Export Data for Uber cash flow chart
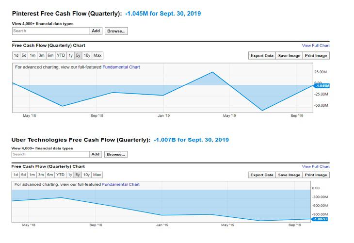Screen dimensions: 354x243 [262, 175]
